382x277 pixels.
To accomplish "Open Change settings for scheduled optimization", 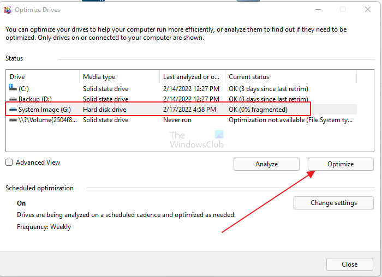I will (x=333, y=203).
